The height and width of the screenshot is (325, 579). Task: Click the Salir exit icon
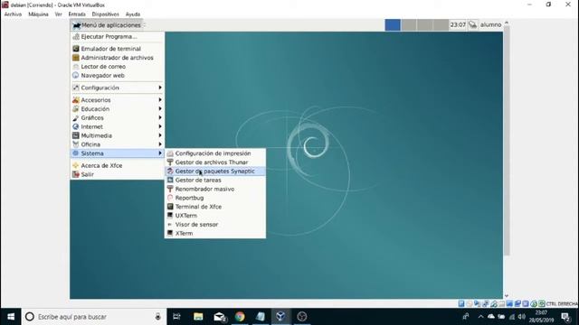(76, 174)
